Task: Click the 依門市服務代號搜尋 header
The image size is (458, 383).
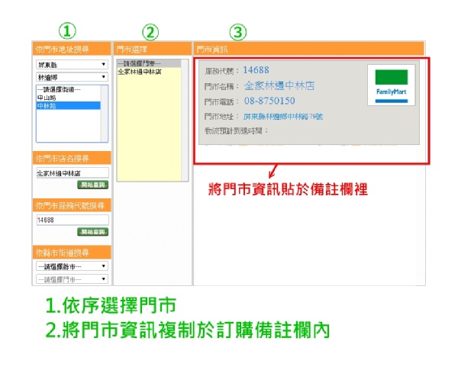Action: [x=72, y=205]
